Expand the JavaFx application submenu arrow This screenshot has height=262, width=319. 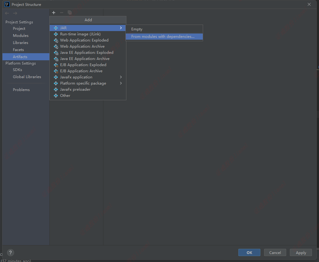[x=121, y=77]
